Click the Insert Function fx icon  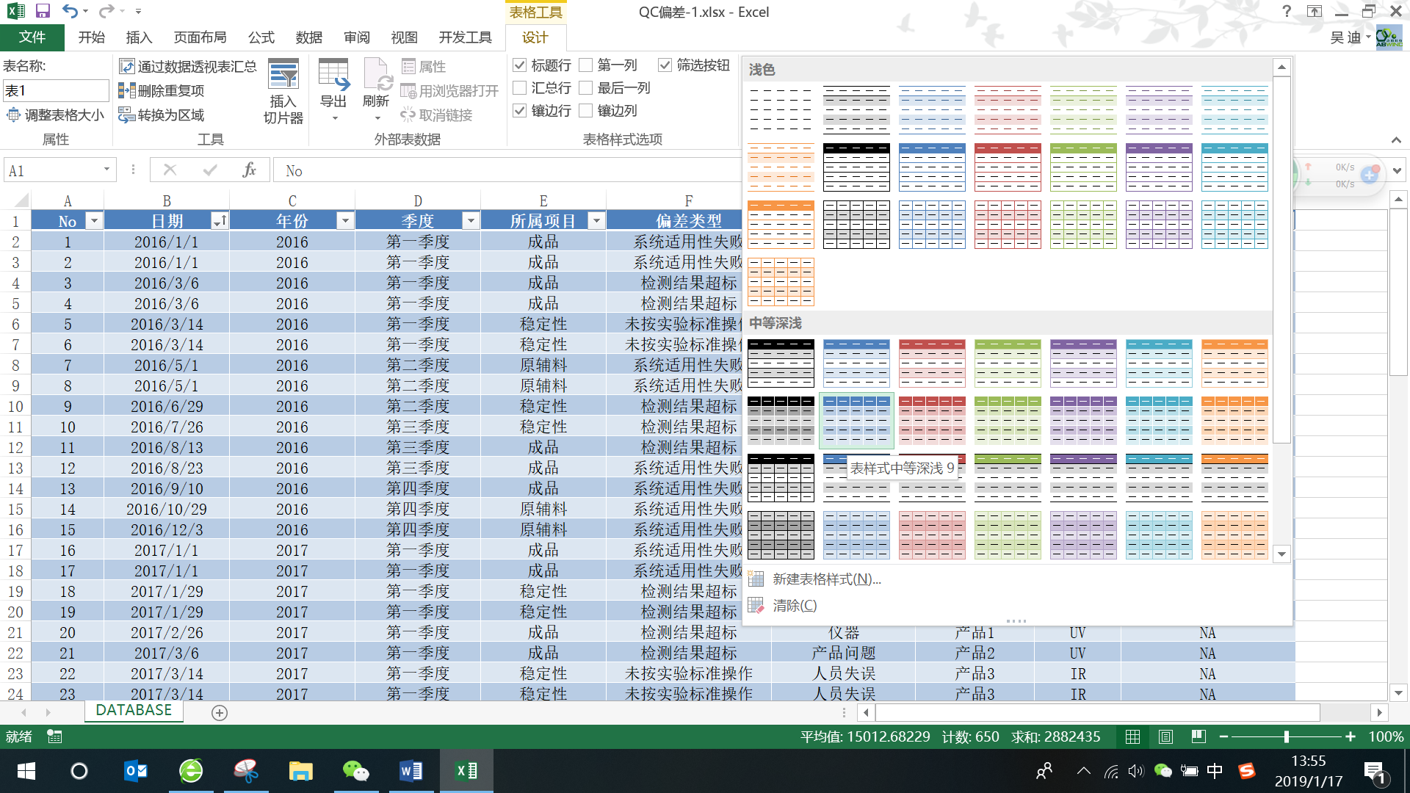249,170
